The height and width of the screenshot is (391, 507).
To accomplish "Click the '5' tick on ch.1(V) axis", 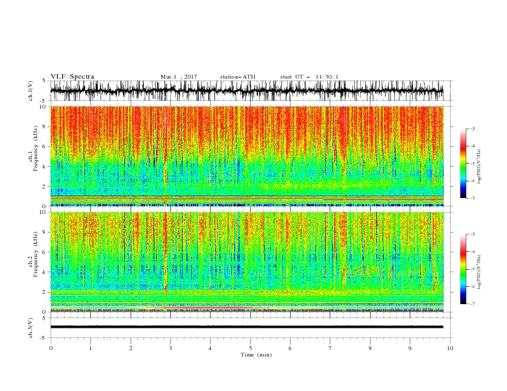I will click(45, 81).
